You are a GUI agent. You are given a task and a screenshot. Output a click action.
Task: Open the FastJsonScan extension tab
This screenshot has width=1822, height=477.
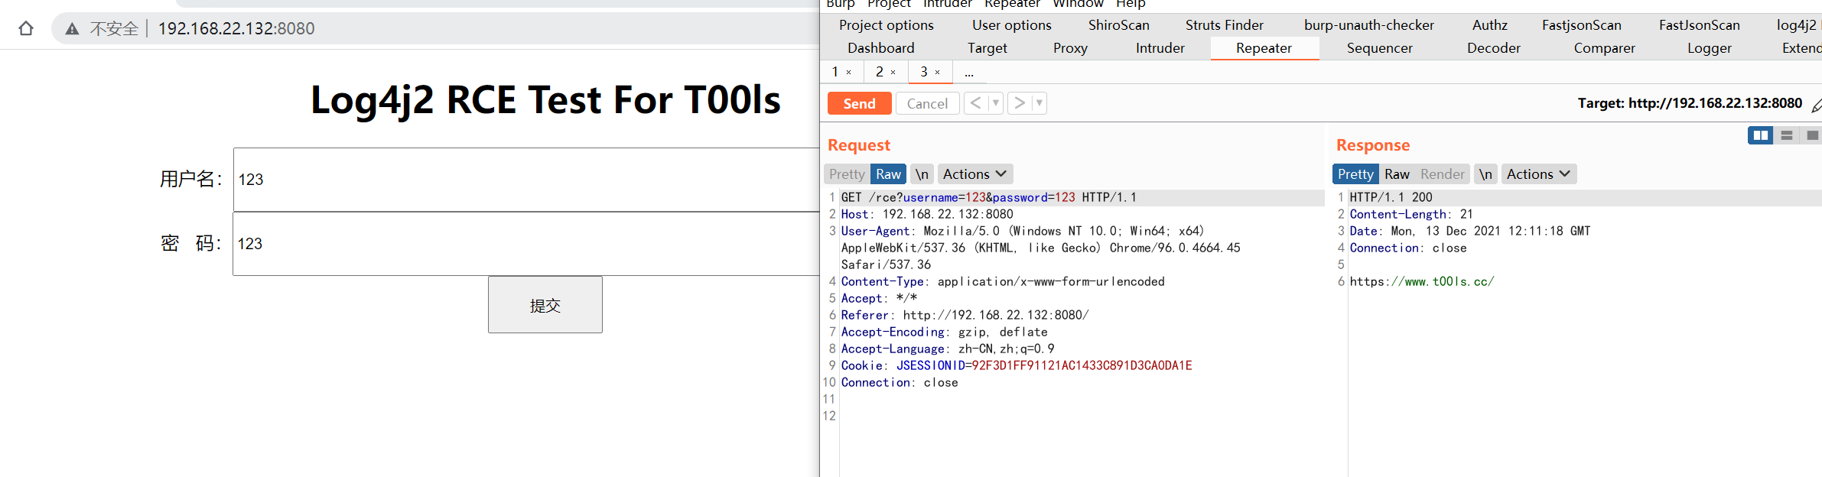[1700, 25]
